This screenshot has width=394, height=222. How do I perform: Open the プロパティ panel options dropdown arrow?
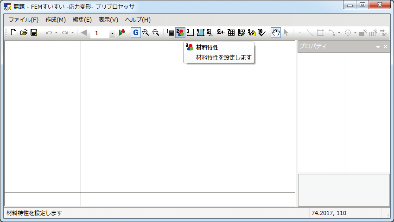coord(378,47)
